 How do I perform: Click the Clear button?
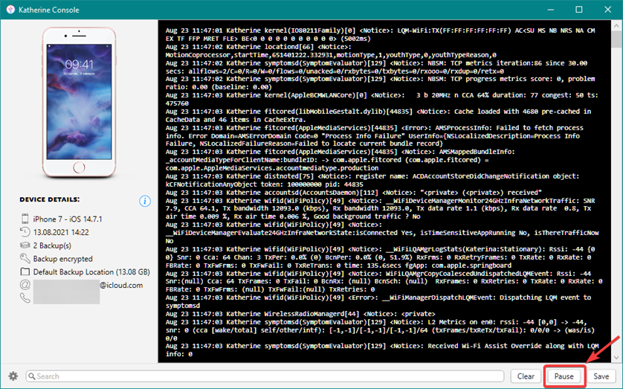pos(526,376)
